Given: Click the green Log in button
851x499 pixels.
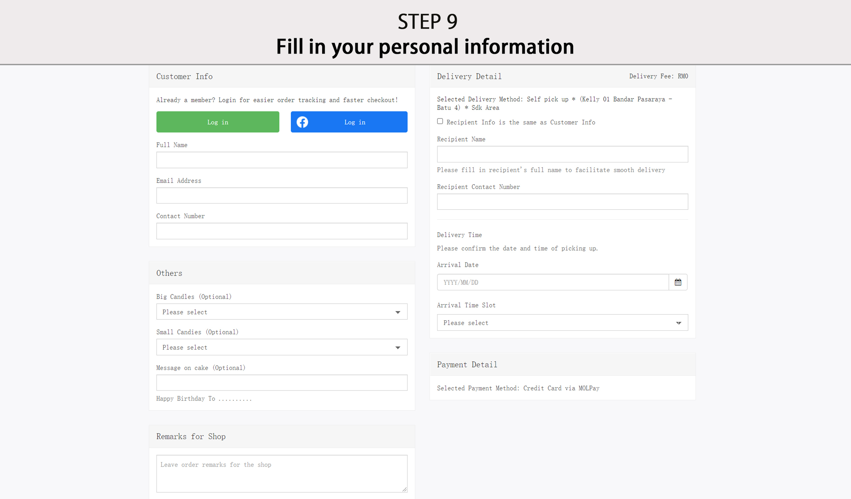Looking at the screenshot, I should (217, 122).
